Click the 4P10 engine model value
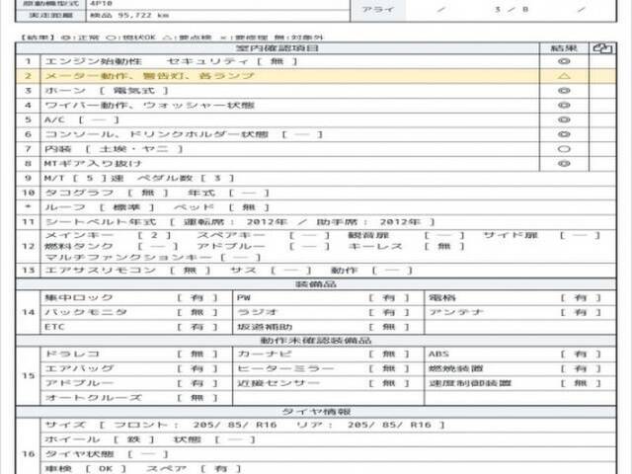The height and width of the screenshot is (474, 632). [x=101, y=4]
